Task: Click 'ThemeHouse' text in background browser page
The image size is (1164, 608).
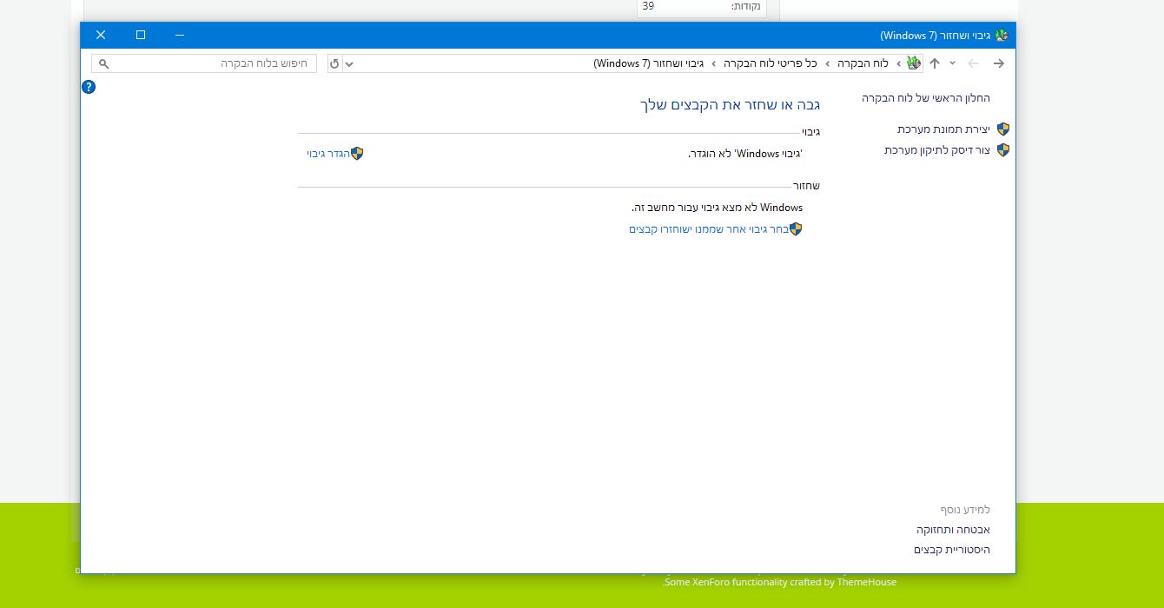Action: point(866,582)
